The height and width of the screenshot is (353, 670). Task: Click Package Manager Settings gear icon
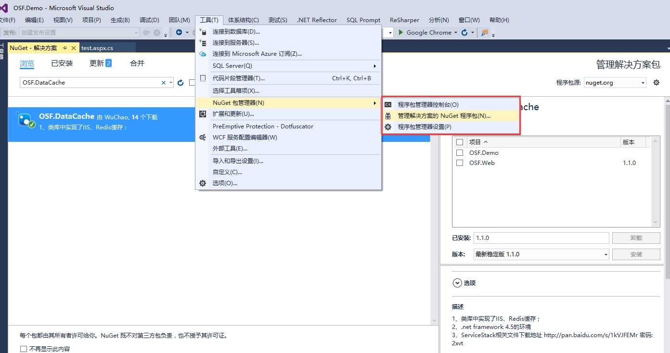click(x=388, y=127)
